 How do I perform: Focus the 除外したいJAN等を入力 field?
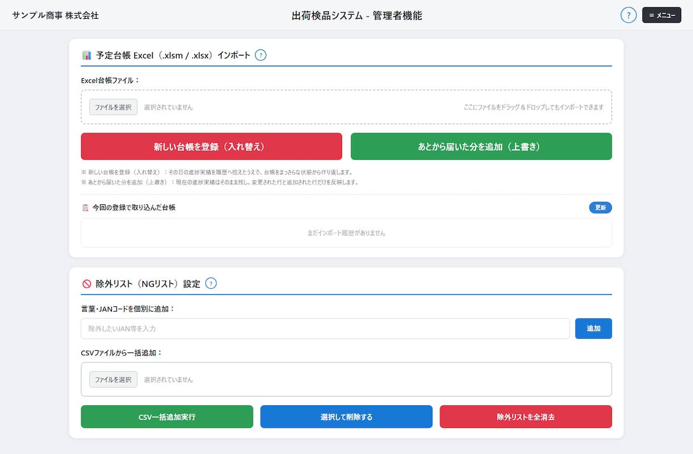tap(325, 329)
